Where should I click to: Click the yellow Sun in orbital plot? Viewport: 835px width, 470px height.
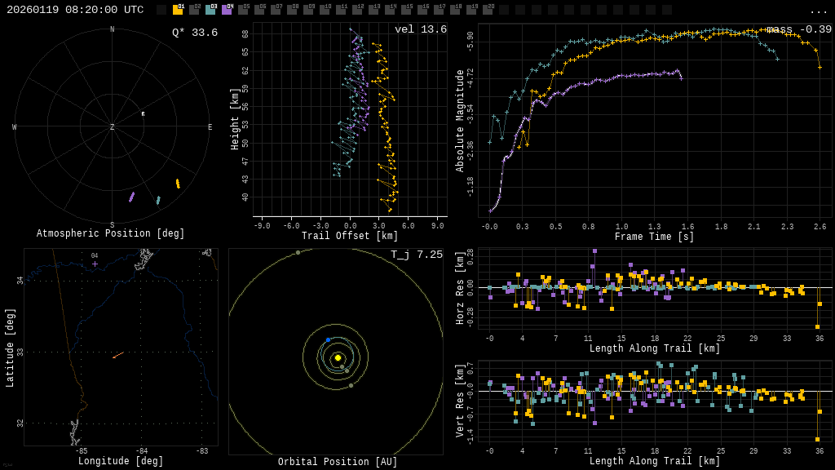click(x=338, y=357)
